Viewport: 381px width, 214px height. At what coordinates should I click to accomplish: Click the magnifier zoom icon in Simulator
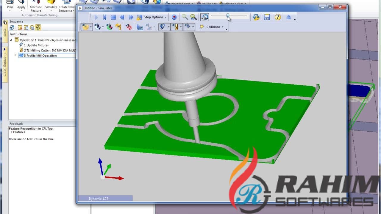(185, 17)
